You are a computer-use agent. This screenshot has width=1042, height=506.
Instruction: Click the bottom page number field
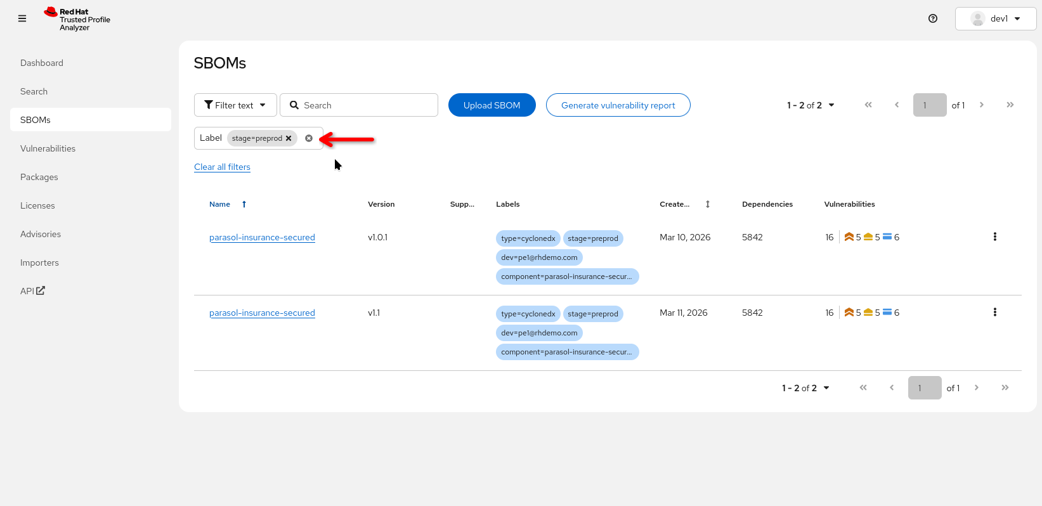tap(925, 388)
